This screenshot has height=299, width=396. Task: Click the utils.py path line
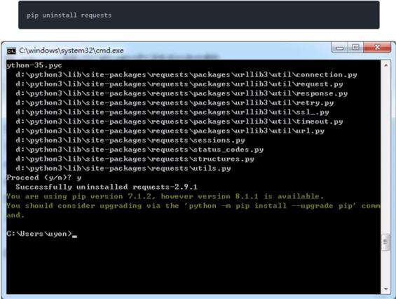tap(123, 168)
